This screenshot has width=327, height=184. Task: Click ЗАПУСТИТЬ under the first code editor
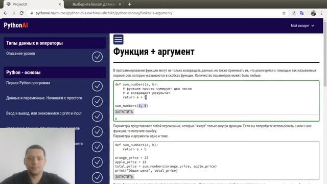124,112
